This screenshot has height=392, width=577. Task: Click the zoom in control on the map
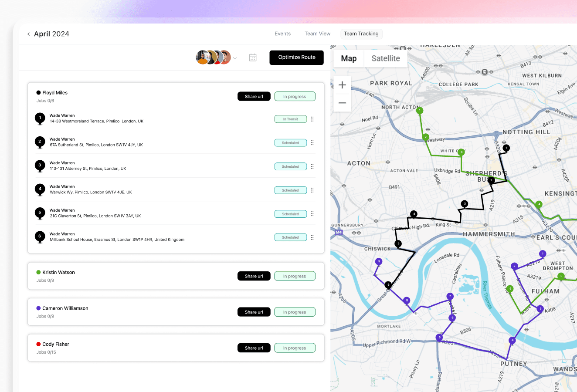coord(342,85)
